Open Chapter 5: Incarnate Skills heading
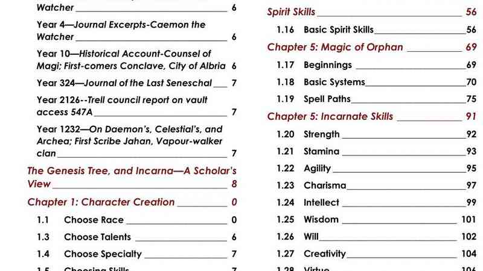Viewport: 483px width, 271px height. click(x=330, y=116)
